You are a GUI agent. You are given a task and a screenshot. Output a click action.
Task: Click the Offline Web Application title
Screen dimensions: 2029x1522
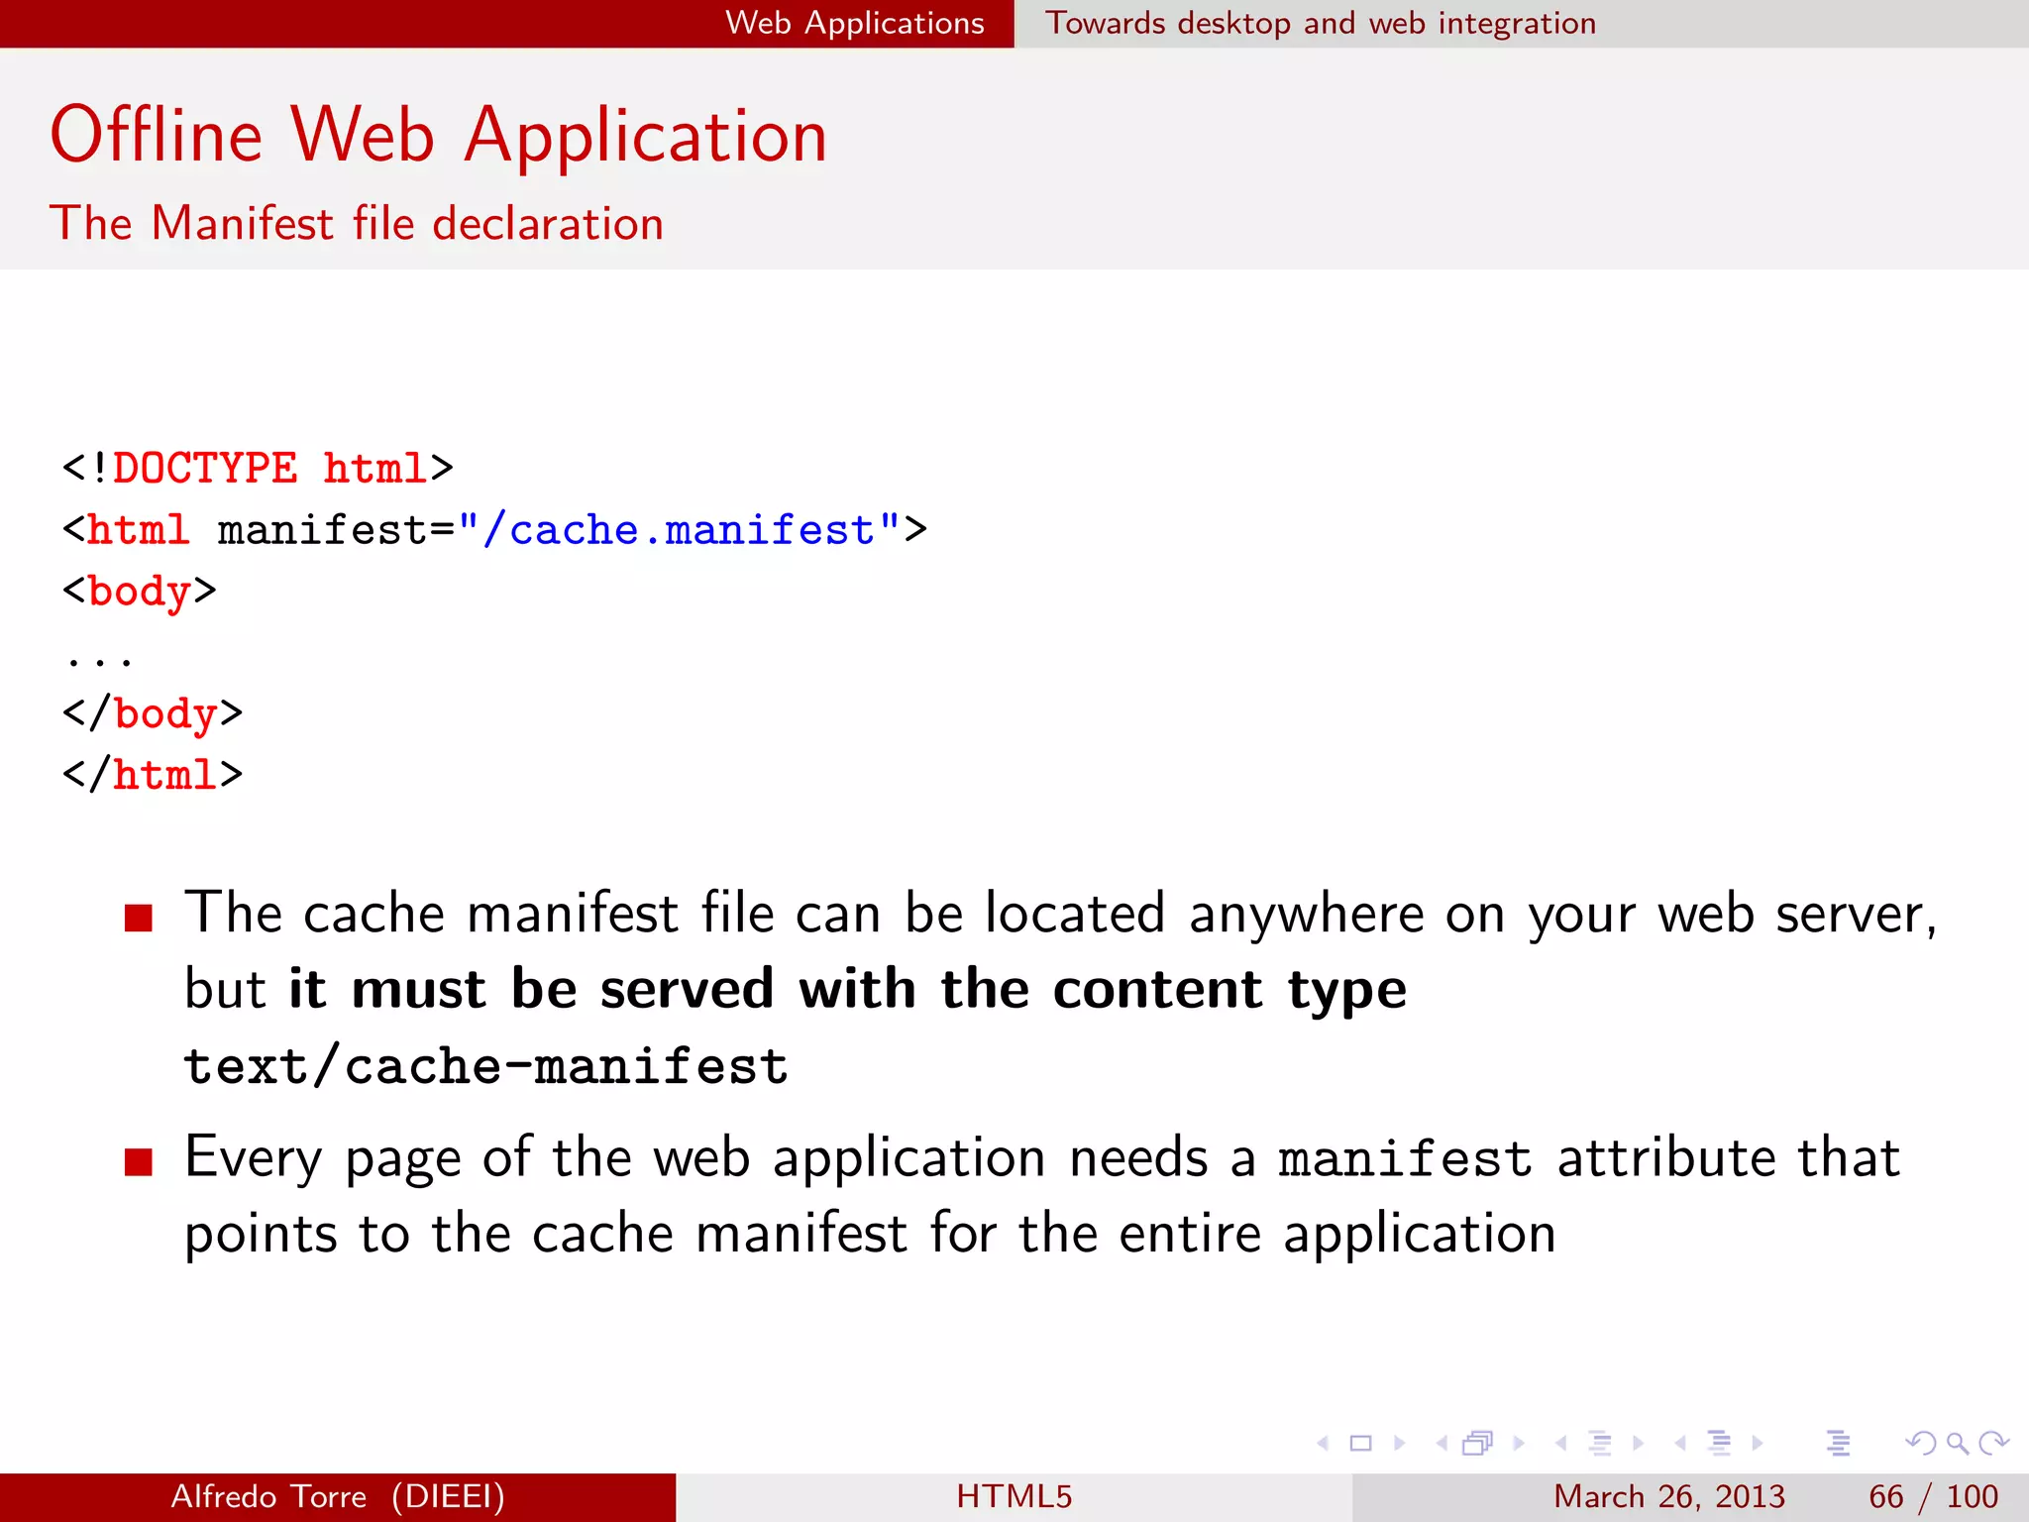[x=439, y=135]
